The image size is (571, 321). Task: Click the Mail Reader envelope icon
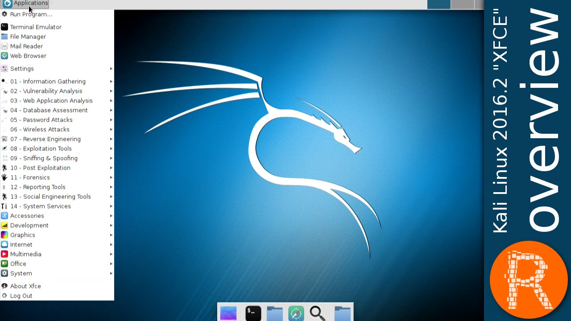tap(4, 46)
